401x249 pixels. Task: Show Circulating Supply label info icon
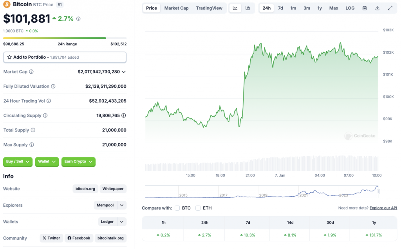coord(45,115)
